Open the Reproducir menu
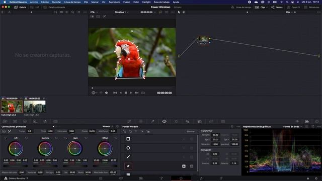 click(114, 2)
